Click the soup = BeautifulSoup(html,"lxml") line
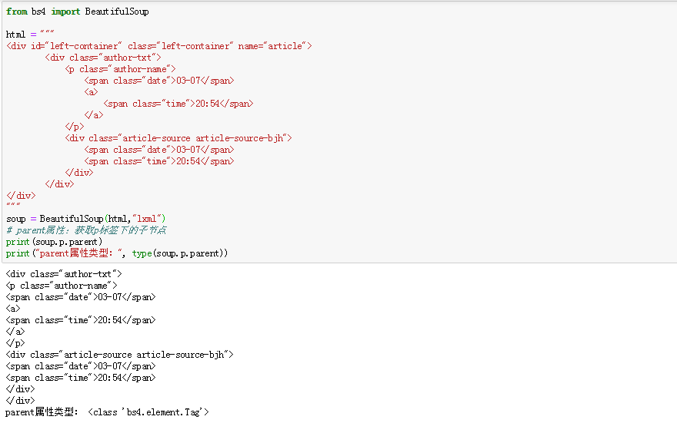This screenshot has width=677, height=423. pyautogui.click(x=85, y=219)
